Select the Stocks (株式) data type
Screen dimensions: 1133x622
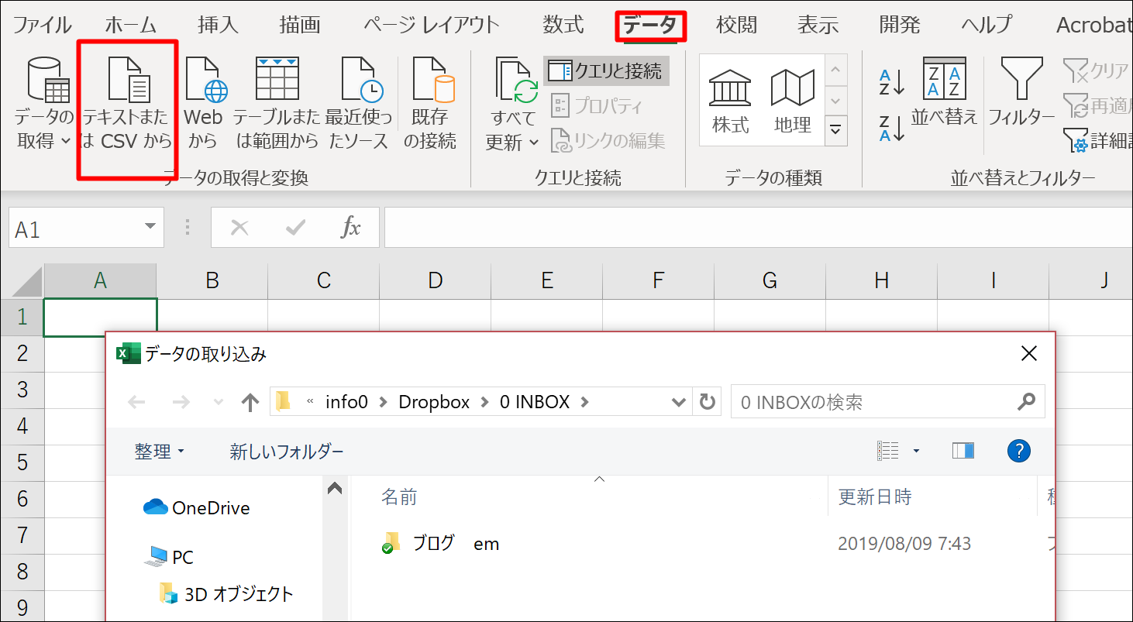tap(730, 101)
